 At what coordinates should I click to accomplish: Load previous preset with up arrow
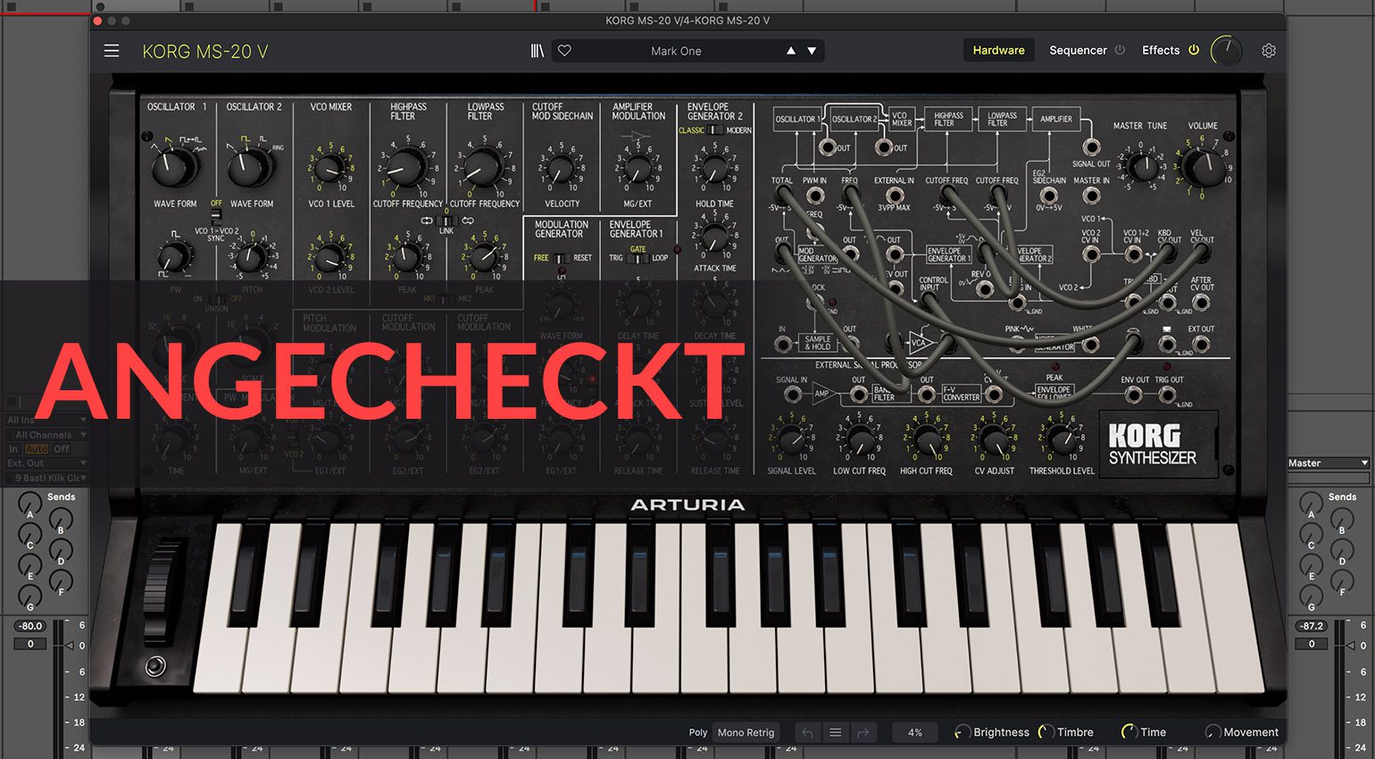[x=790, y=51]
